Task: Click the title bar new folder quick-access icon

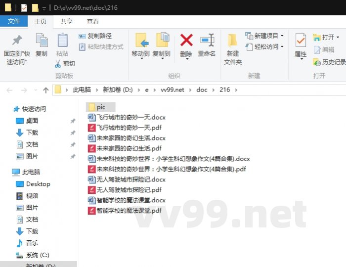Action: (35, 8)
